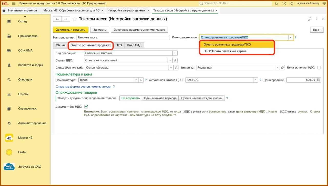
Task: Enable the Цена включает НДС checkbox
Action: (x=319, y=68)
